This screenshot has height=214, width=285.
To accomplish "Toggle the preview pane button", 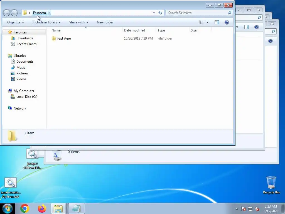I will 217,22.
